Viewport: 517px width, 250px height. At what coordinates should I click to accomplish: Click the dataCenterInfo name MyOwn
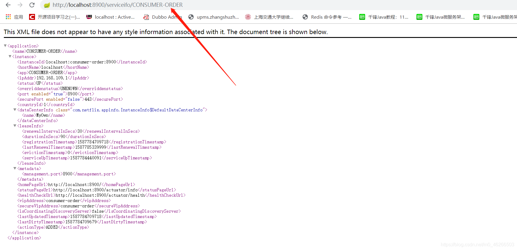click(42, 115)
